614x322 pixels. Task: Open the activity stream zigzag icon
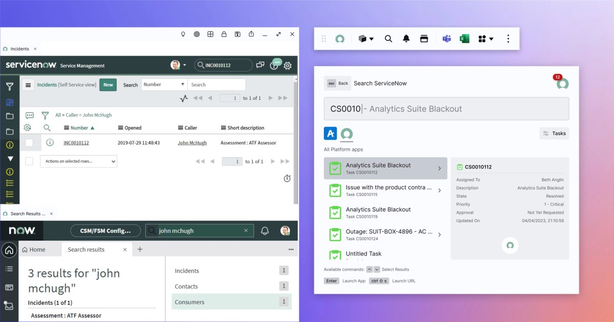(x=184, y=98)
